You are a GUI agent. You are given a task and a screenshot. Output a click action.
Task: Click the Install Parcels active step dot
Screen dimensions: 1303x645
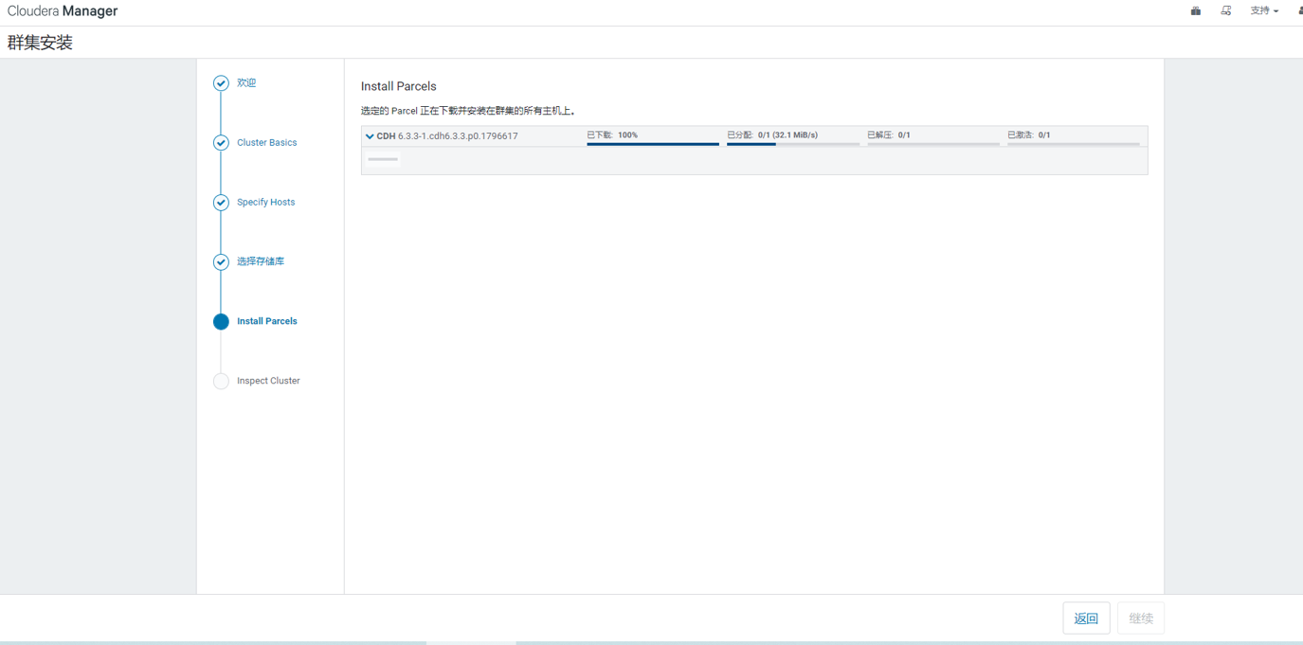[221, 322]
